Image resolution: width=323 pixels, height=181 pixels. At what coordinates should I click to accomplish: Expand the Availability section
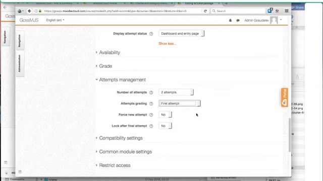[110, 52]
